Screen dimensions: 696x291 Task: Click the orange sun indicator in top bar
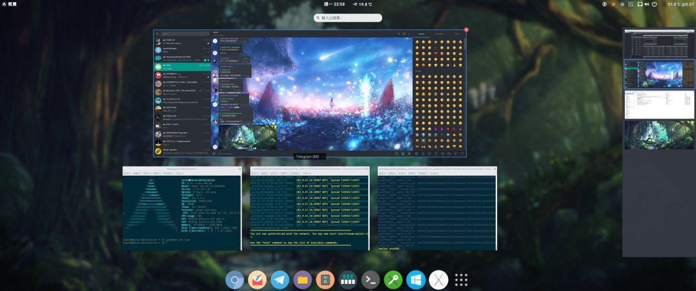coord(613,4)
